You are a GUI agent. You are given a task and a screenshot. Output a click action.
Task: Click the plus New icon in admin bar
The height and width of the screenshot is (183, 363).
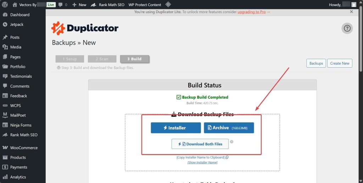click(x=74, y=5)
